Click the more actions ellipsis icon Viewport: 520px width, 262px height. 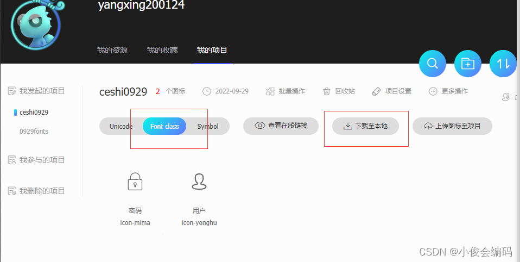pos(433,91)
